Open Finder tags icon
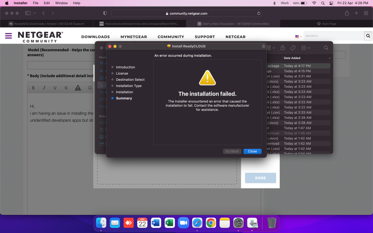 point(293,48)
